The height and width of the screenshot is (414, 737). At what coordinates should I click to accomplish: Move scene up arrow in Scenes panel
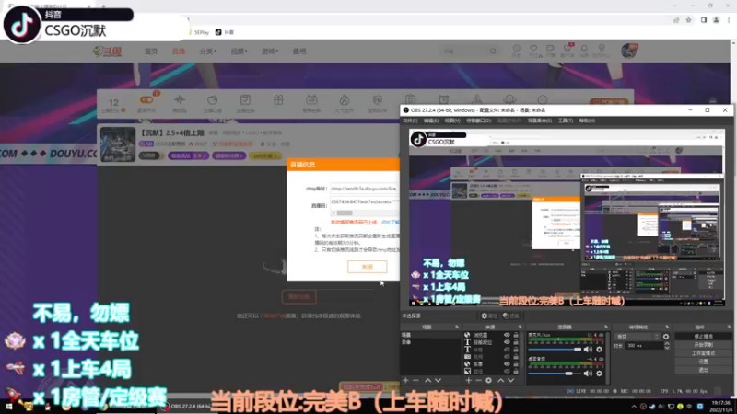pyautogui.click(x=427, y=380)
